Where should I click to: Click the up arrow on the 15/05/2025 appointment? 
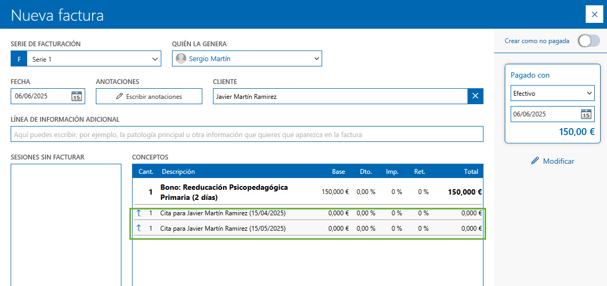(x=139, y=229)
